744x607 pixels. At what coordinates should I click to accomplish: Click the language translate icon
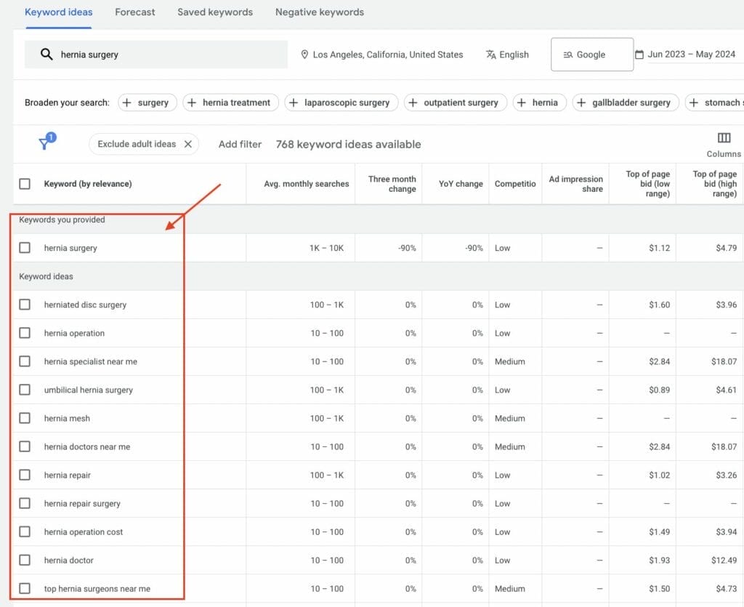pyautogui.click(x=491, y=55)
